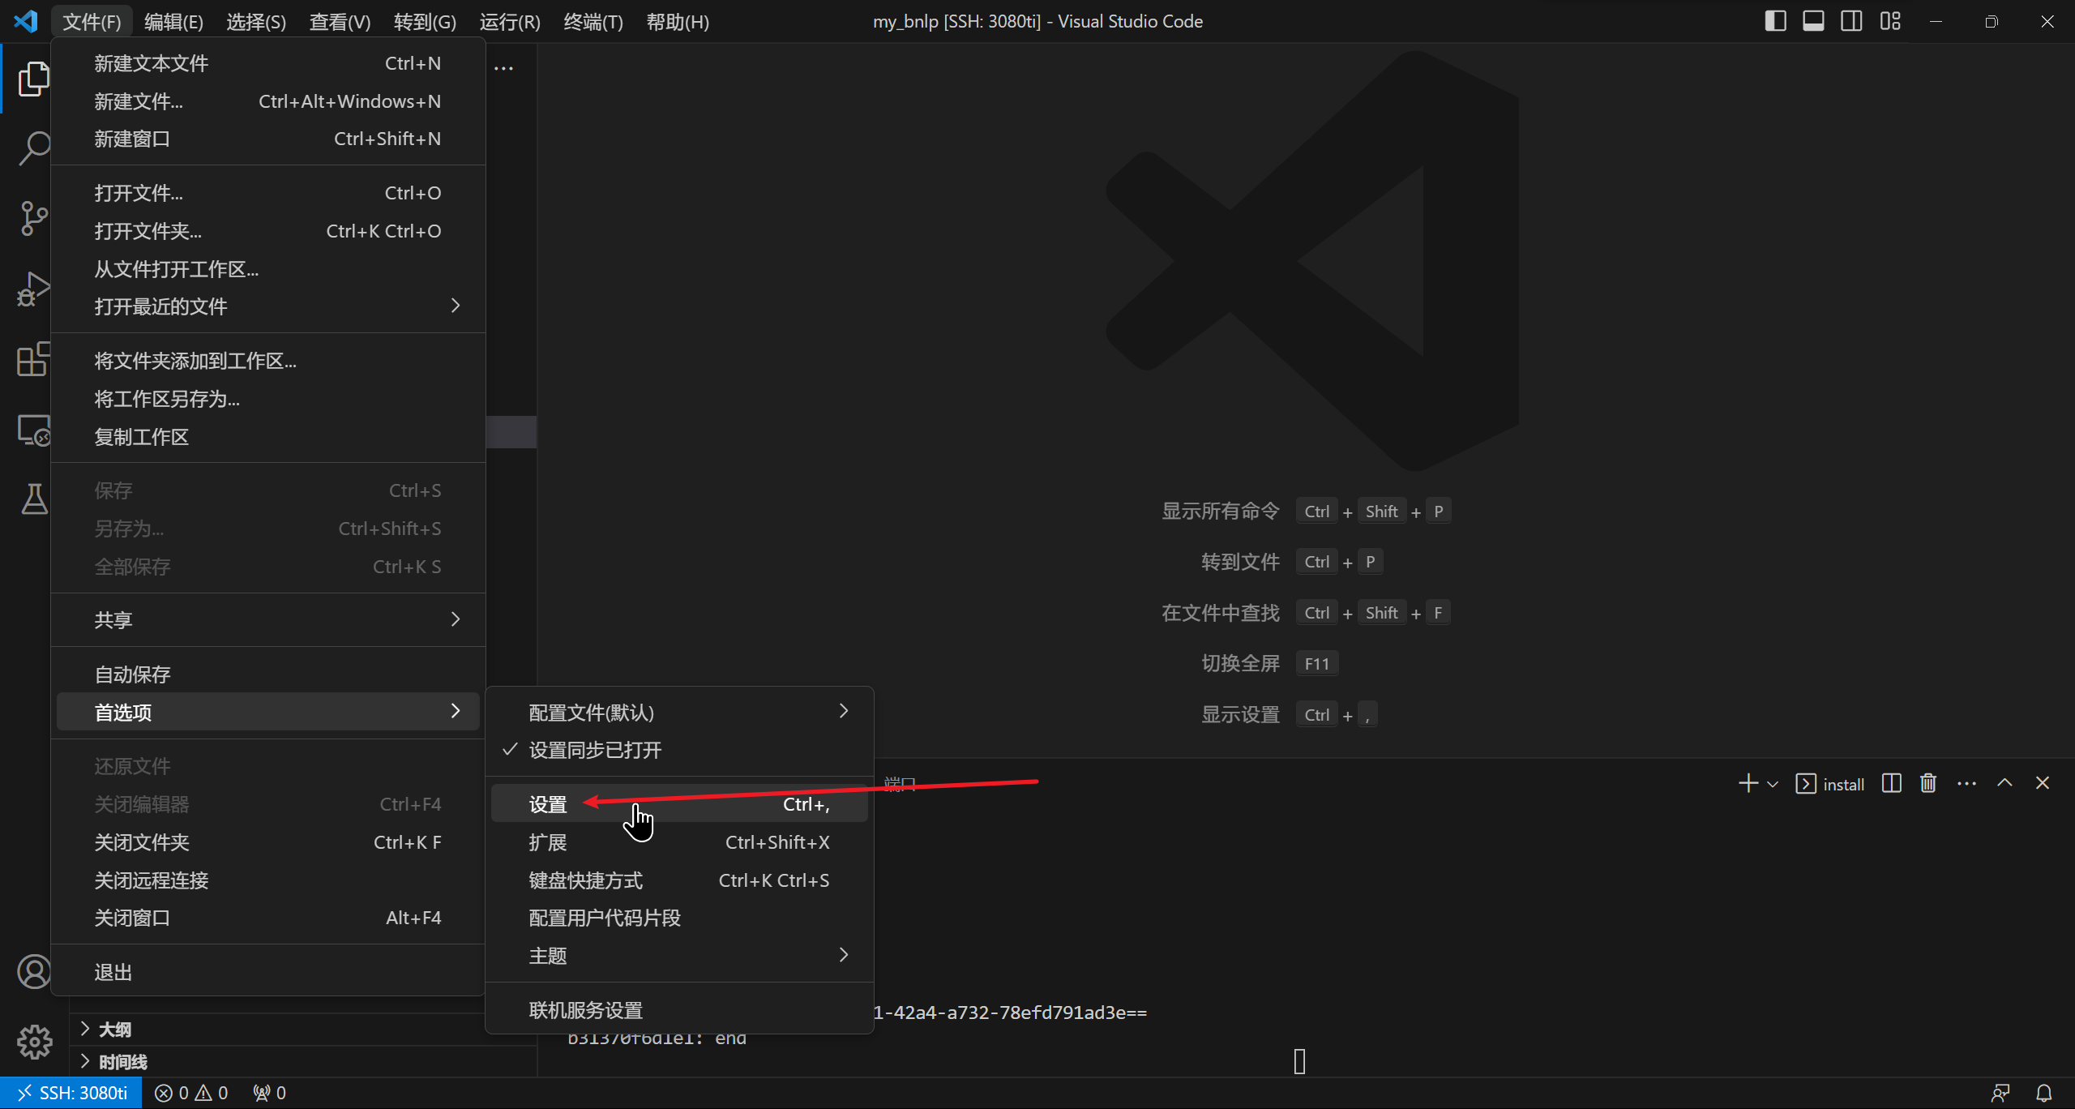
Task: Close the terminal panel
Action: click(x=2043, y=783)
